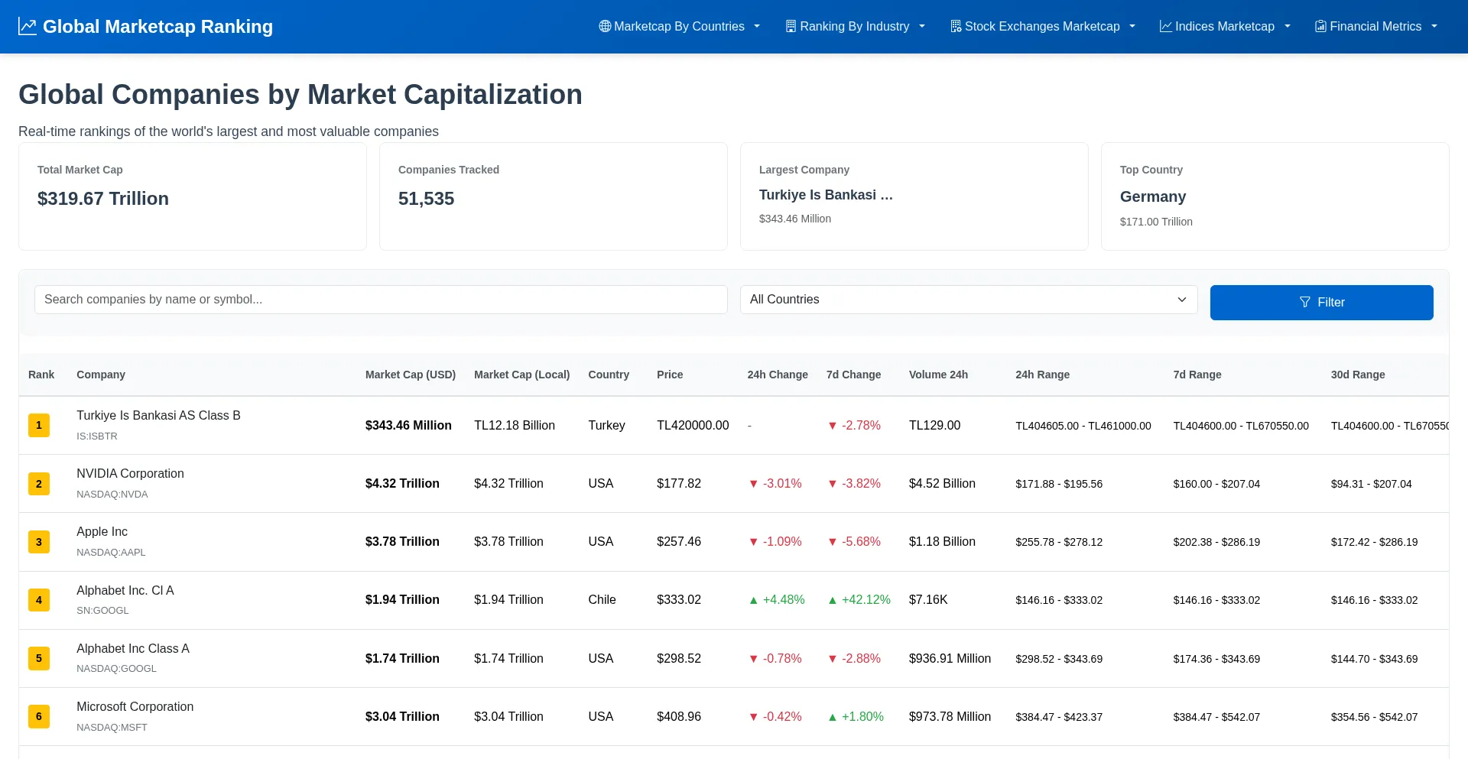This screenshot has height=759, width=1468.
Task: Click Apple's price $257.46
Action: tap(679, 542)
